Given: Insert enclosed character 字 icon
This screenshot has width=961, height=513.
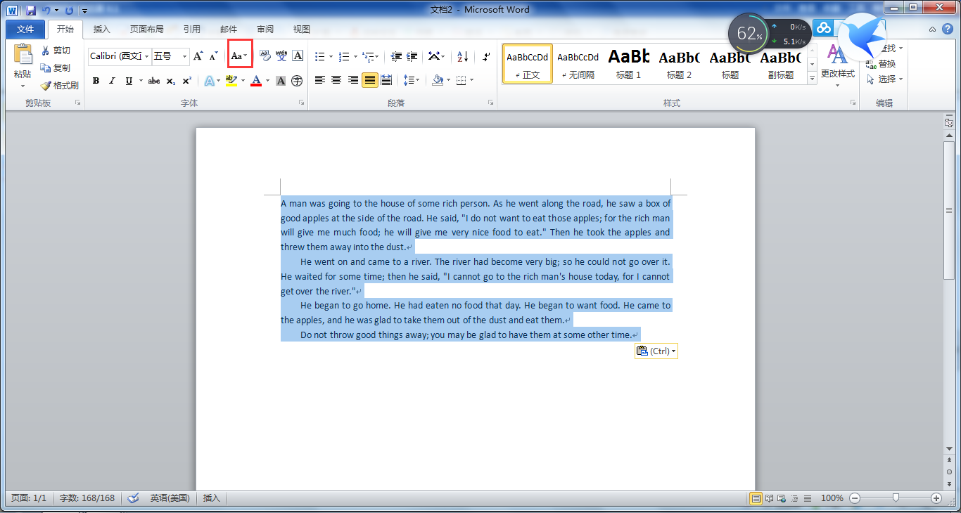Looking at the screenshot, I should point(297,81).
